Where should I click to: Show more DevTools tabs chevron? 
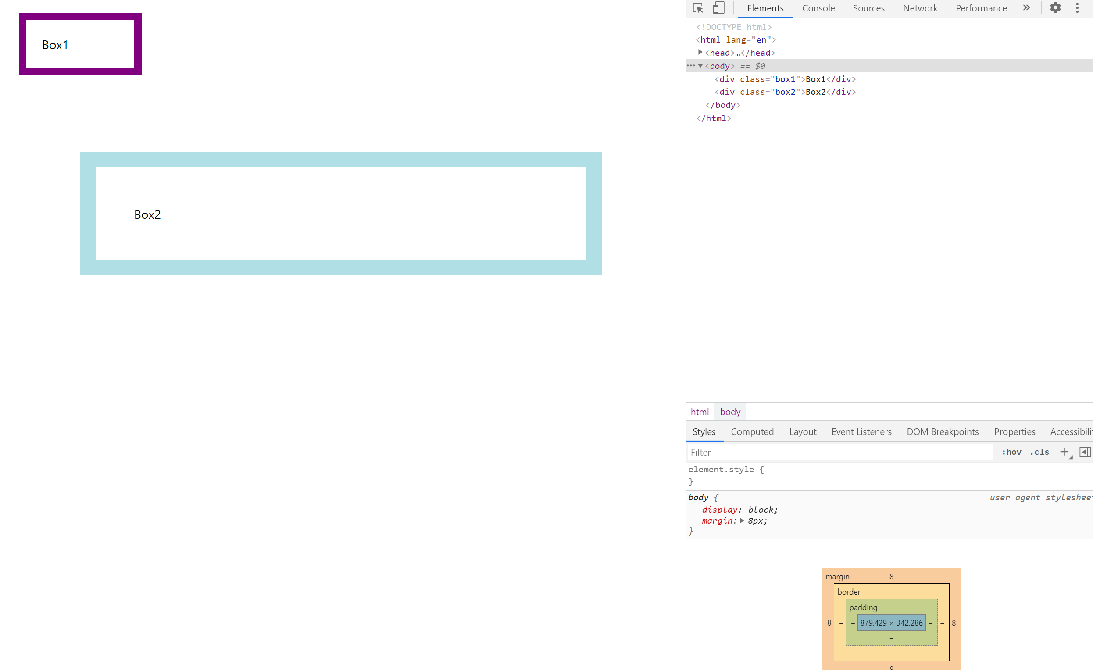(1026, 8)
